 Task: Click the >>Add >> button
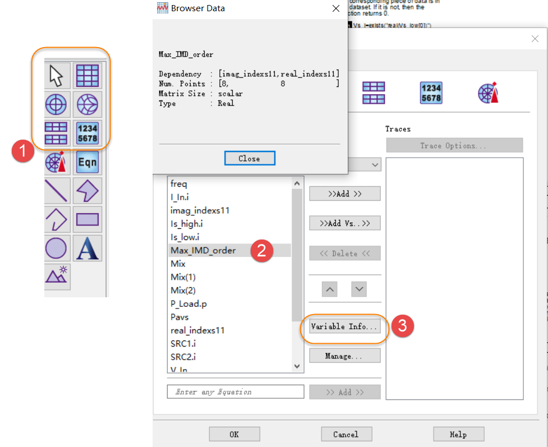(344, 193)
